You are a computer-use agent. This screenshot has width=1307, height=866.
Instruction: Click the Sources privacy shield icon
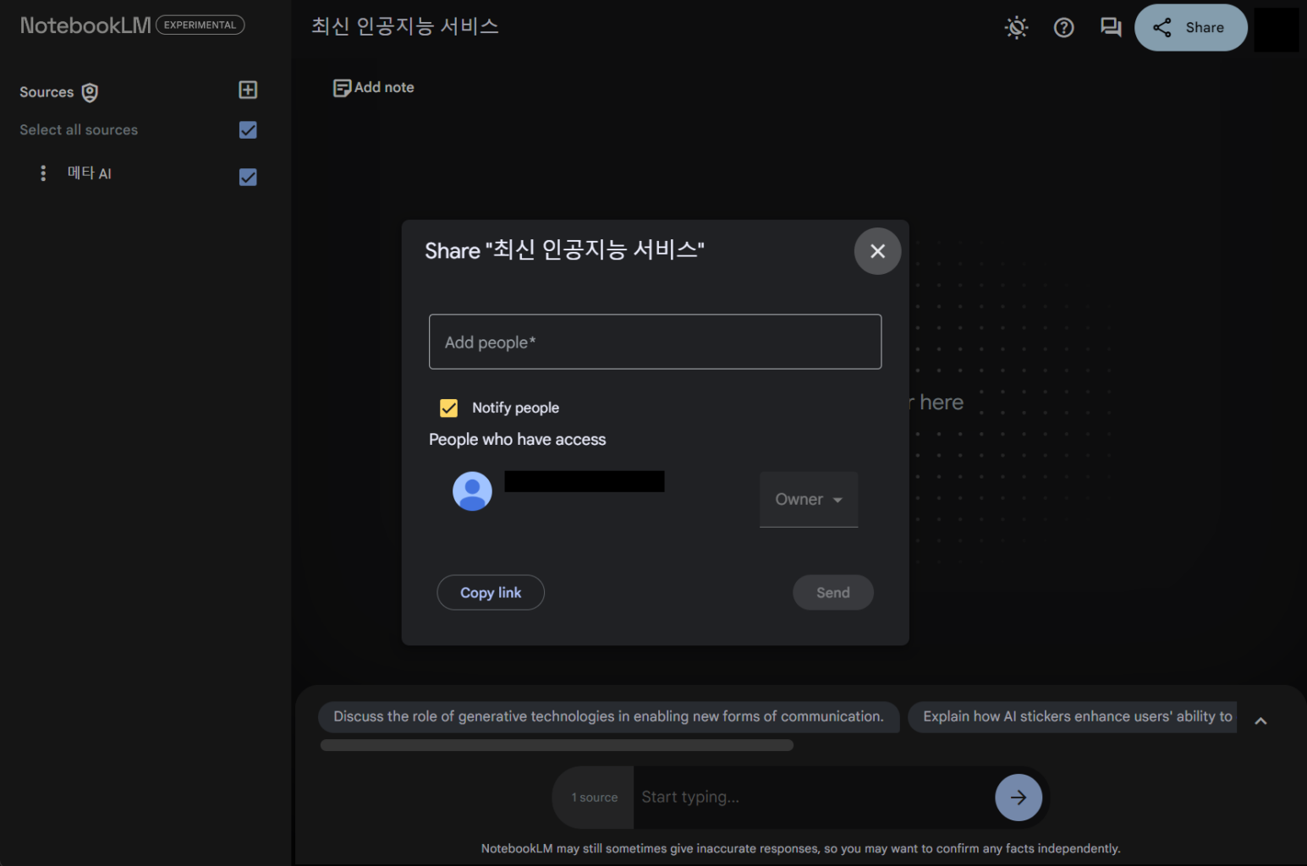pyautogui.click(x=90, y=92)
